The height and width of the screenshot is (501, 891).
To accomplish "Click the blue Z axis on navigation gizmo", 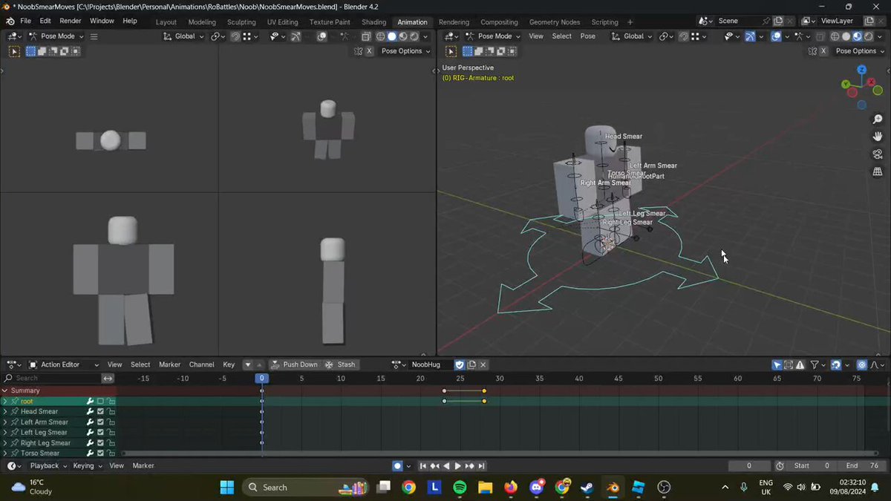I will [x=861, y=70].
